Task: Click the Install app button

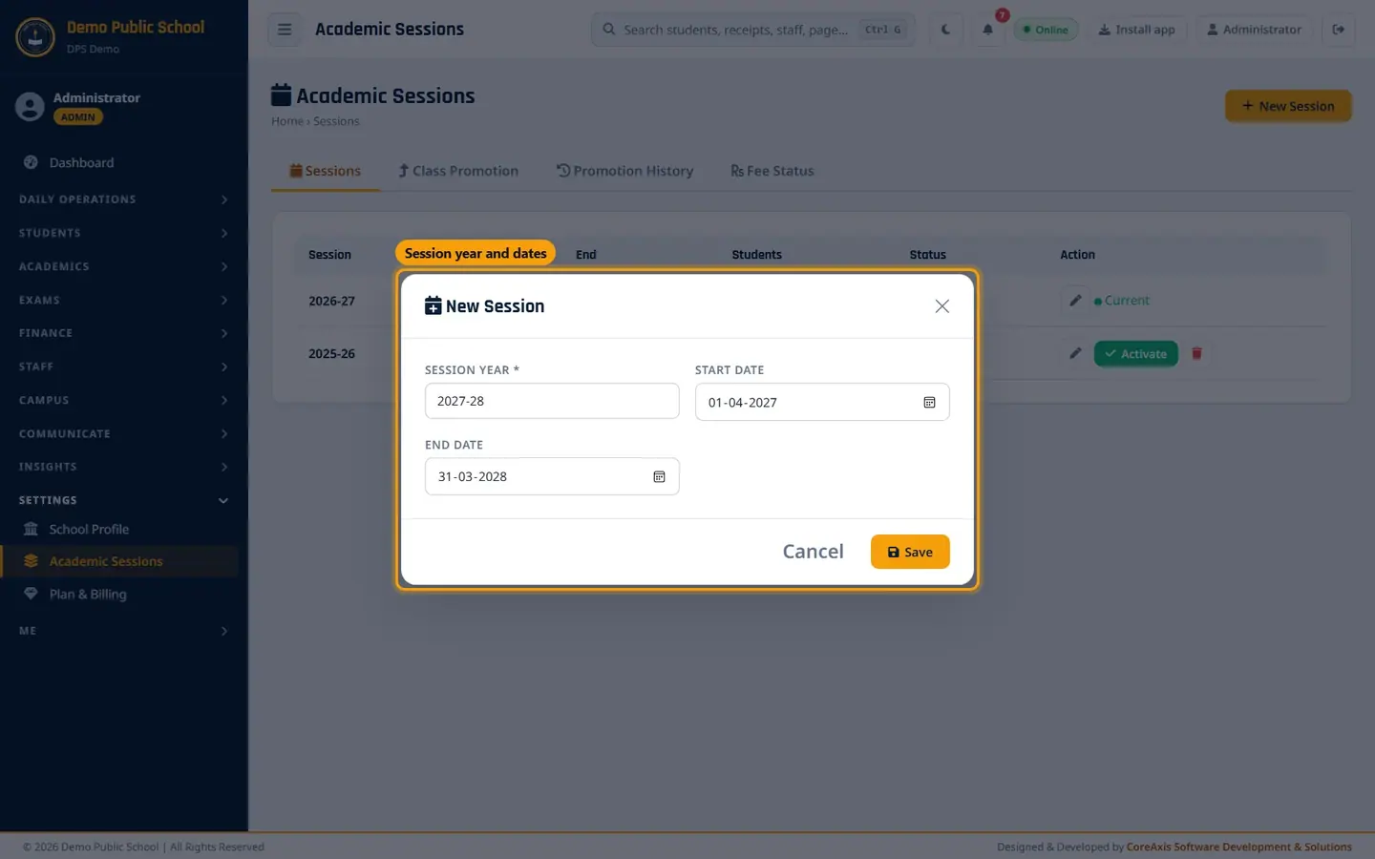Action: (1136, 30)
